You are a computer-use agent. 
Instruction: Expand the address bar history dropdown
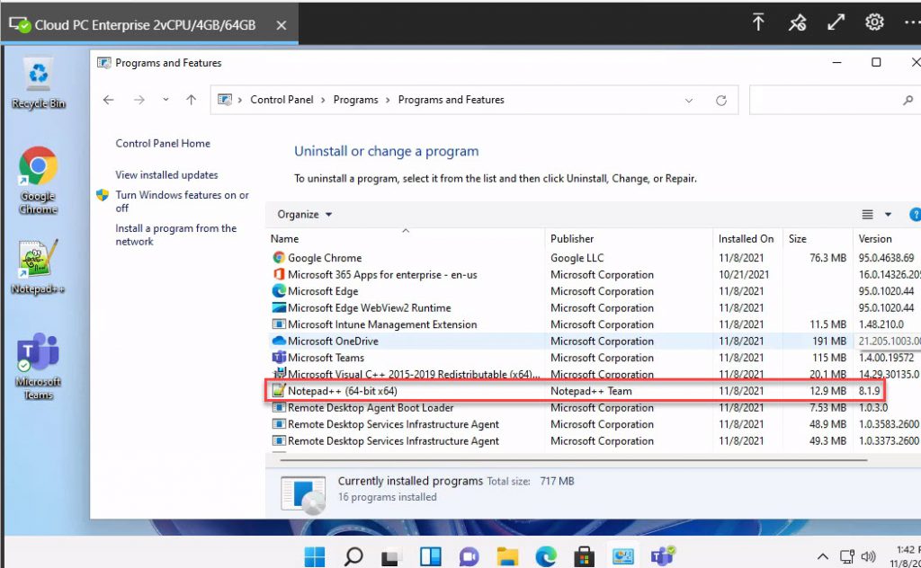pyautogui.click(x=689, y=101)
